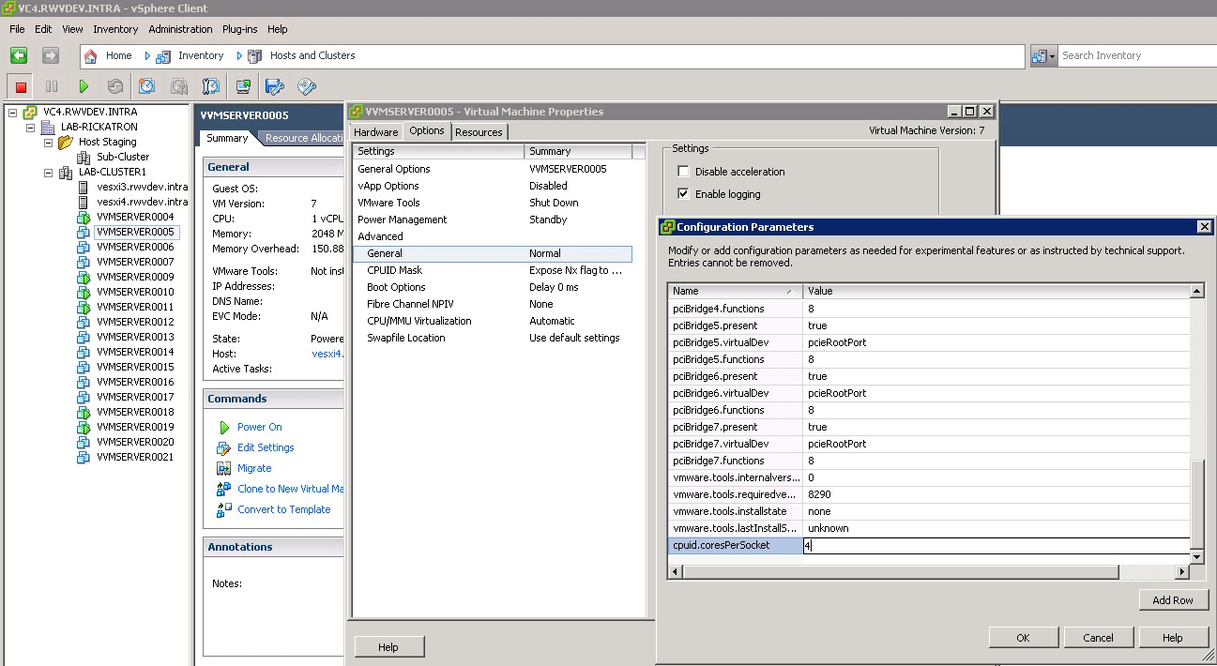Screen dimensions: 1217x666
Task: Click the Take Snapshot toolbar icon
Action: pyautogui.click(x=147, y=86)
